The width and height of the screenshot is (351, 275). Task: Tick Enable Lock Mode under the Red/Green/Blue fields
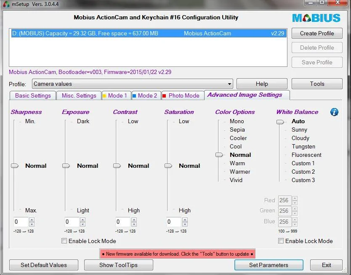coord(281,241)
